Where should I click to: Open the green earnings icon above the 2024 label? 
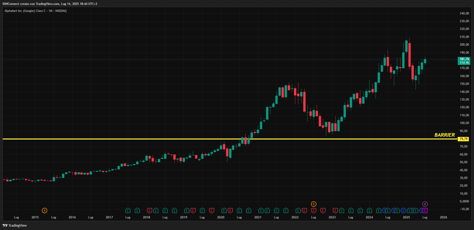coord(369,211)
